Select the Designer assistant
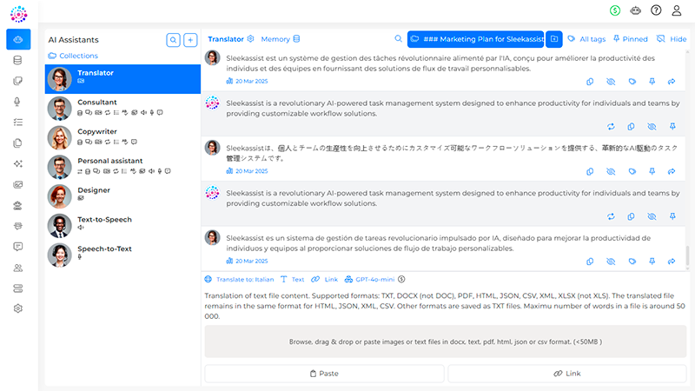Image resolution: width=695 pixels, height=391 pixels. tap(122, 196)
